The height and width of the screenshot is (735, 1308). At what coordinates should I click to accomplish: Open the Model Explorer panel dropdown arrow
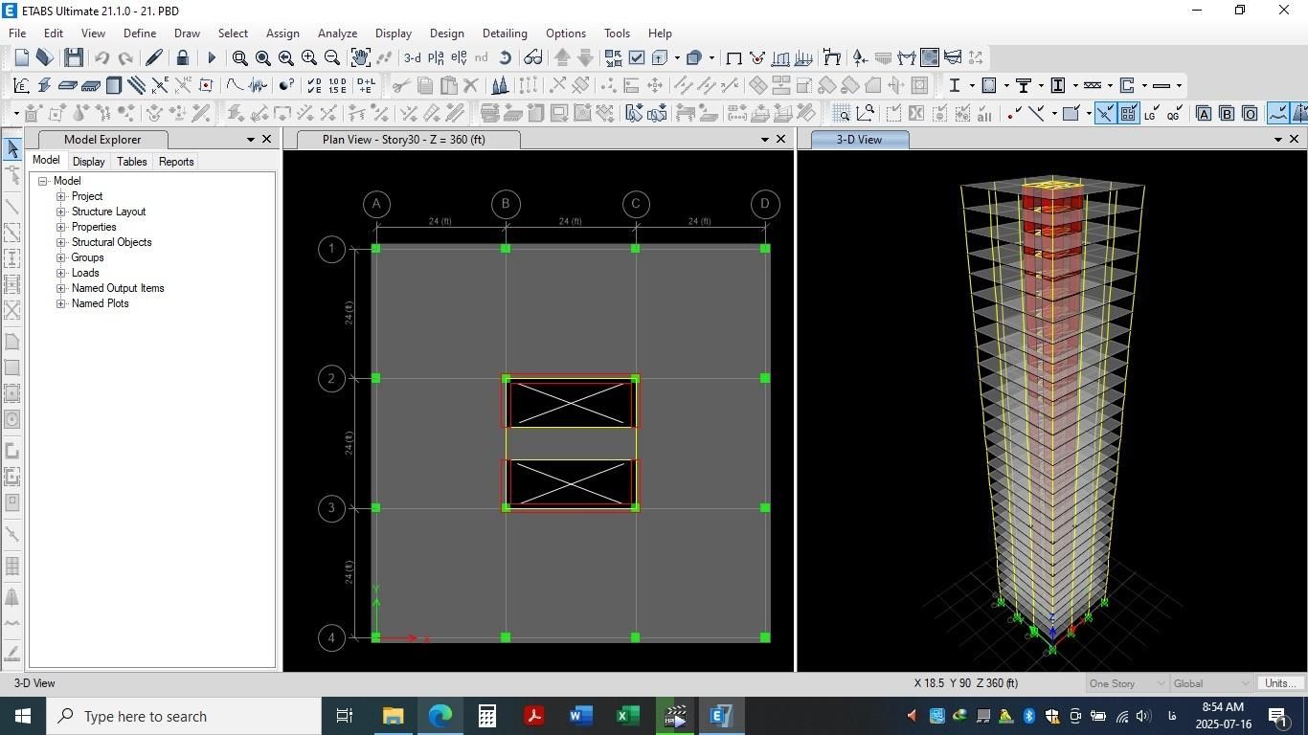tap(251, 140)
